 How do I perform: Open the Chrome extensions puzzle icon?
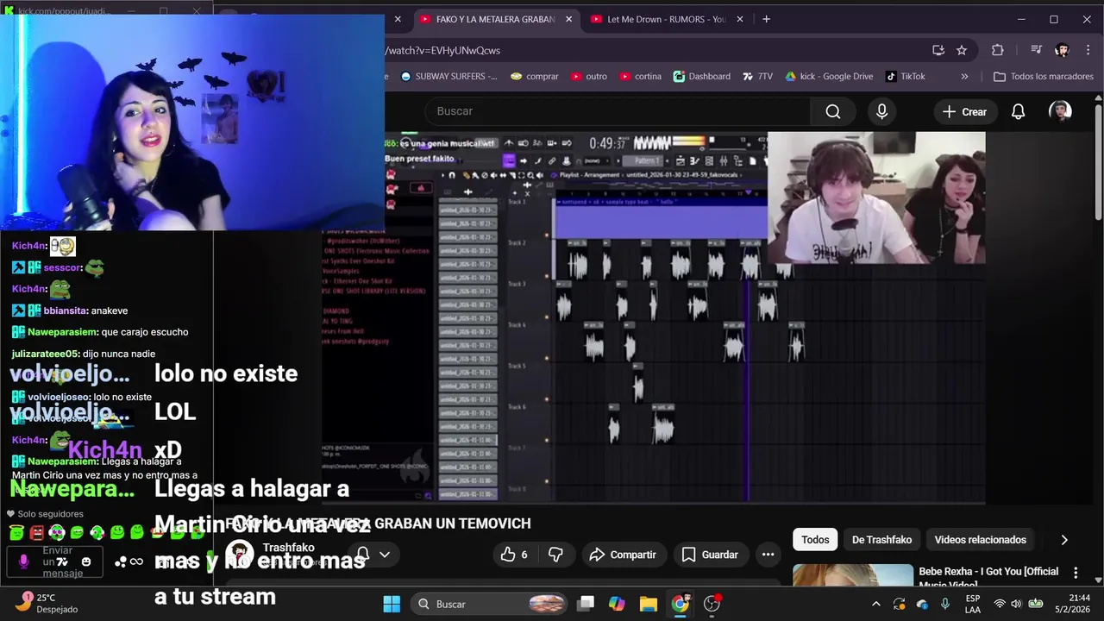click(998, 50)
